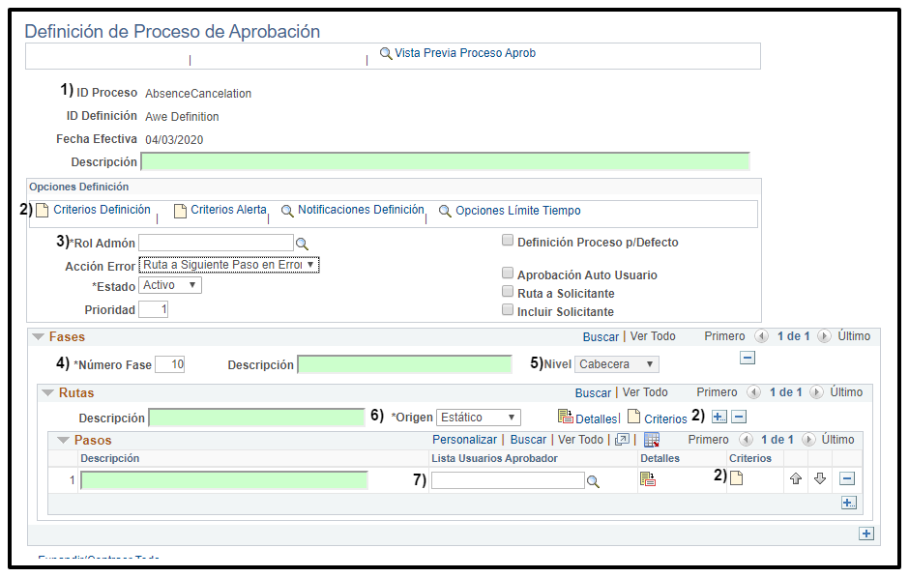The height and width of the screenshot is (577, 909).
Task: Open Vista Previa Proceso Aprob preview
Action: (457, 53)
